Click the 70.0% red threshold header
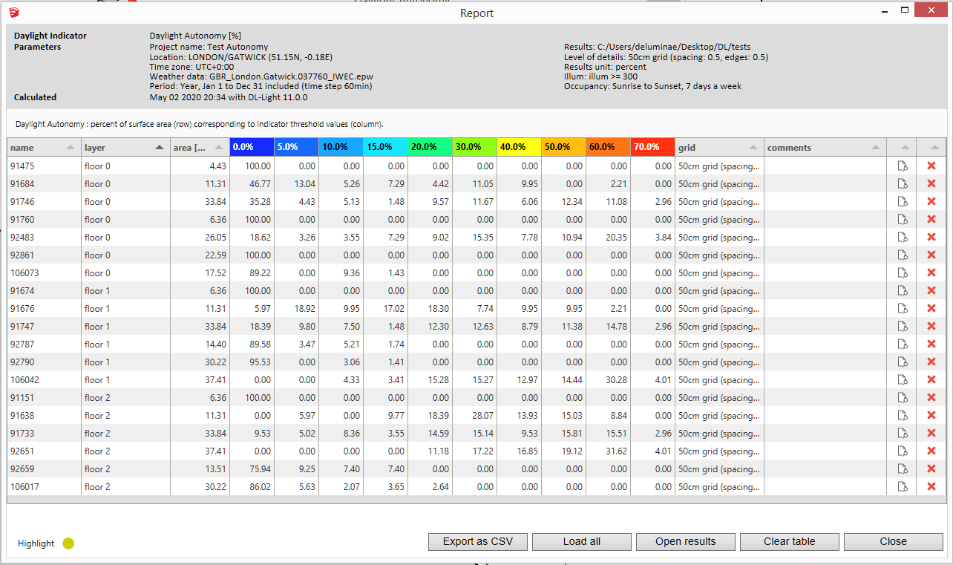The image size is (953, 565). 653,147
